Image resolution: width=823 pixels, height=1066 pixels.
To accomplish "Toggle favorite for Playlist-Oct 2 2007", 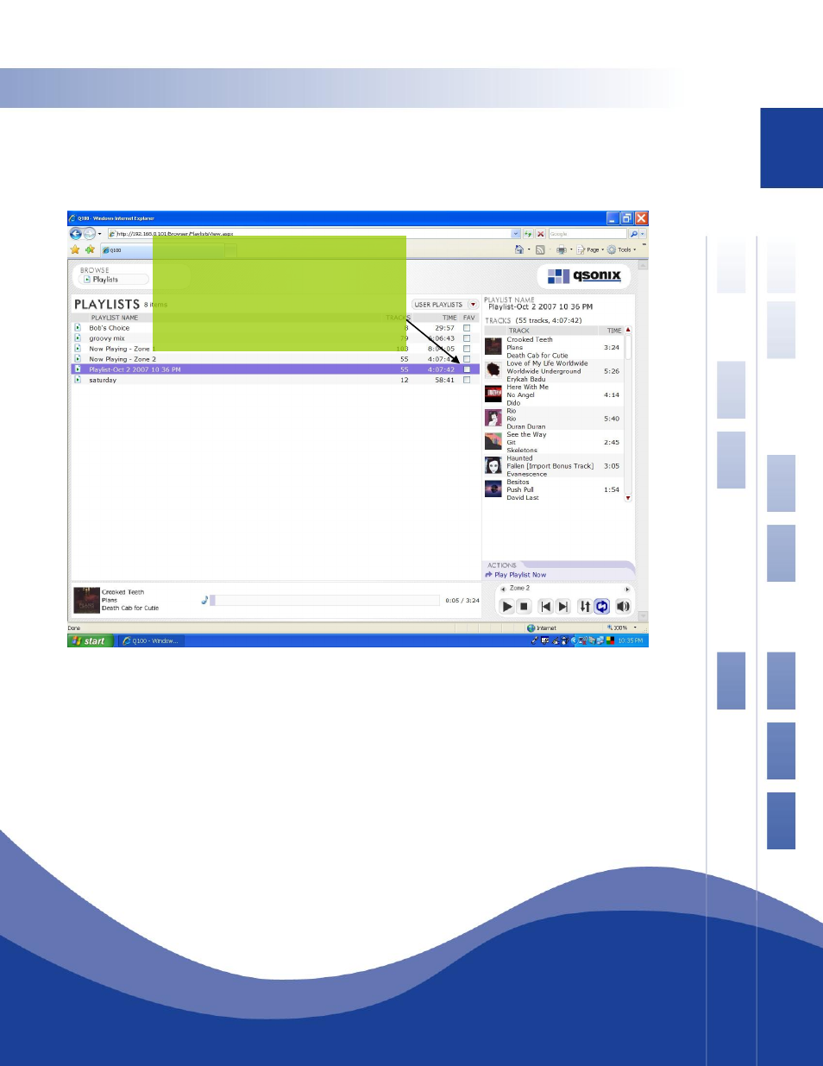I will (x=467, y=369).
